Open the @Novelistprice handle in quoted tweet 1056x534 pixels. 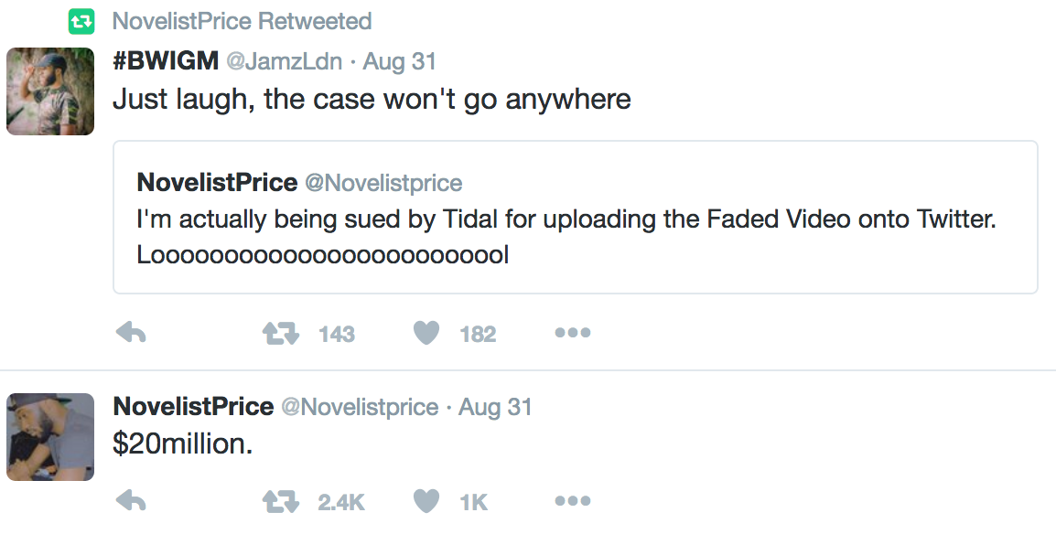384,182
